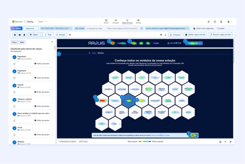245x164 pixels.
Task: Select desktop device view icon
Action: click(15, 35)
